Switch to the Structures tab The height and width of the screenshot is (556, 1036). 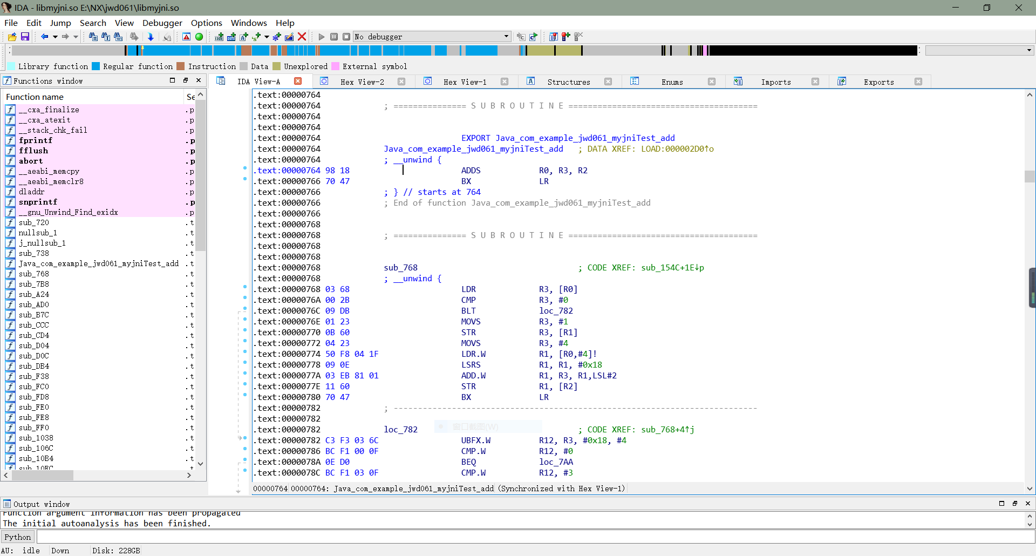pos(569,82)
